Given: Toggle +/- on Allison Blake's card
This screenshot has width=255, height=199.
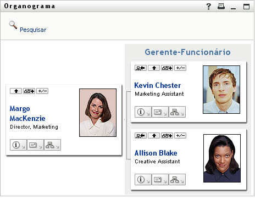Looking at the screenshot, I should pyautogui.click(x=180, y=136).
